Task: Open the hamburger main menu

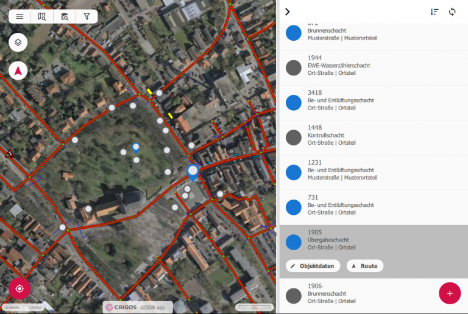Action: coord(19,16)
